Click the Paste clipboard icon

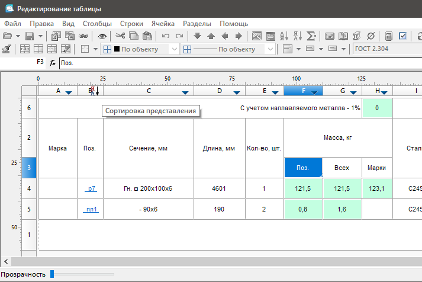(x=147, y=36)
